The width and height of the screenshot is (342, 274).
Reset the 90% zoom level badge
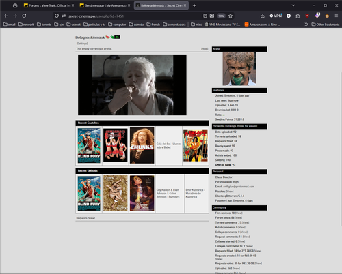click(221, 16)
